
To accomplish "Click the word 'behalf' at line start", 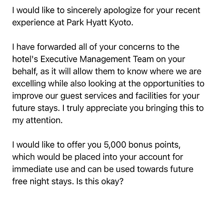I will pyautogui.click(x=25, y=71).
